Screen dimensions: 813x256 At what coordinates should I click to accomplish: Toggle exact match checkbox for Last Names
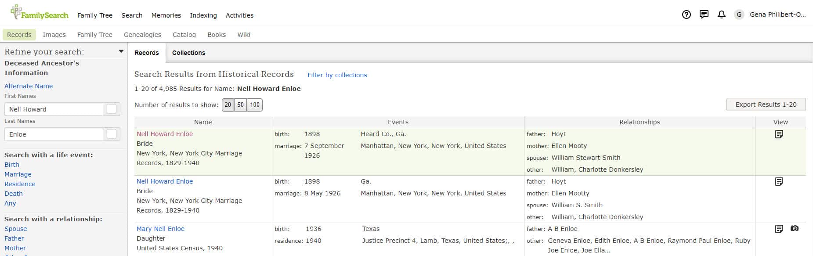tap(112, 134)
